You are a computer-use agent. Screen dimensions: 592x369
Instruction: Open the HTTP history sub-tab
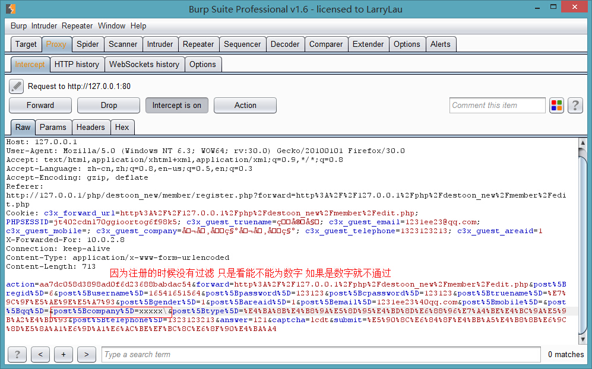coord(77,65)
